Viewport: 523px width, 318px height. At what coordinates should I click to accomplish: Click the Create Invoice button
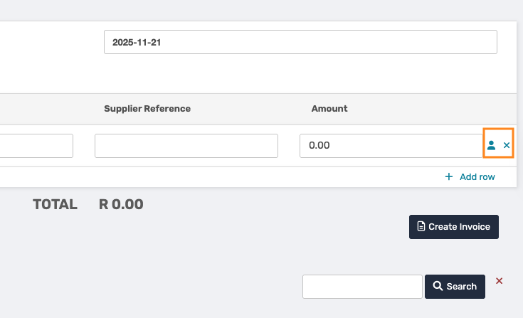point(454,227)
